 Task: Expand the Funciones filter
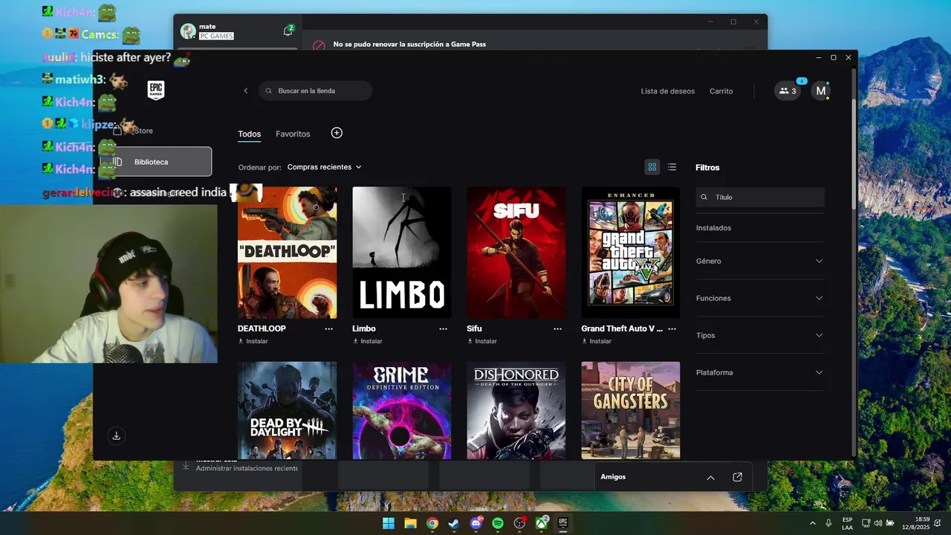(760, 298)
